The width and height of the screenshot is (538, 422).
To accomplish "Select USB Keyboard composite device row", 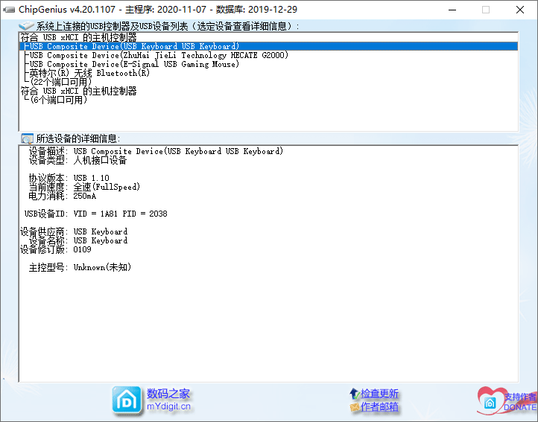I will [x=269, y=46].
